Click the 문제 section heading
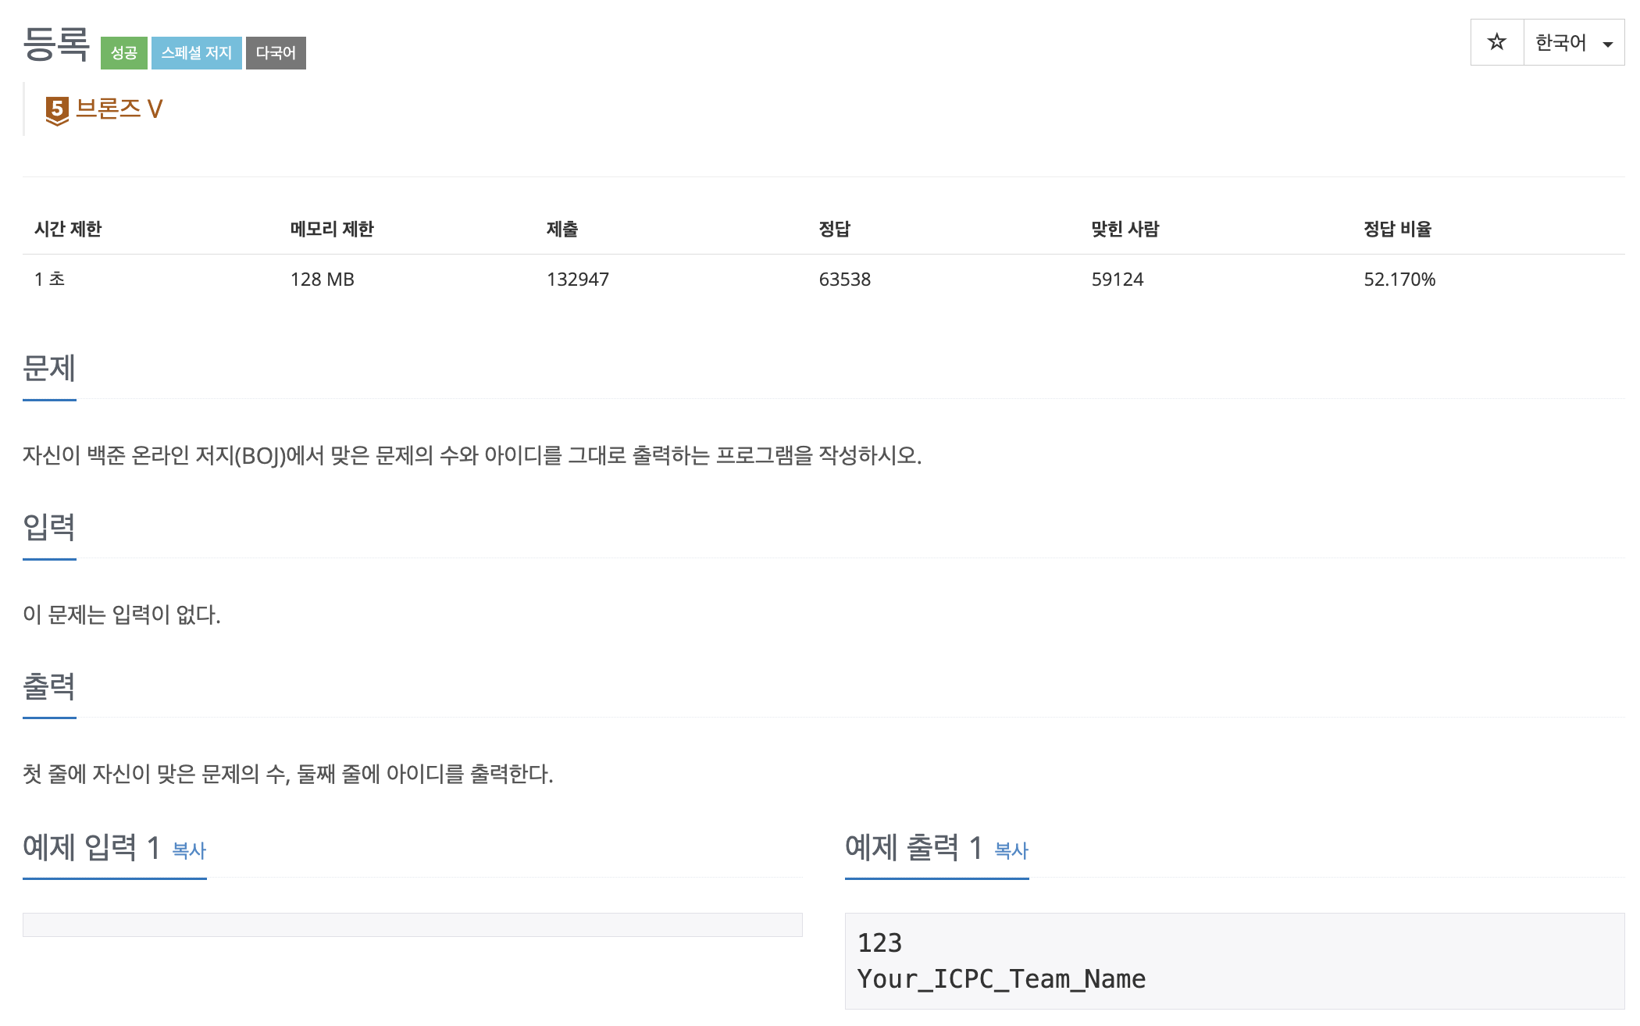The image size is (1640, 1026). 49,368
